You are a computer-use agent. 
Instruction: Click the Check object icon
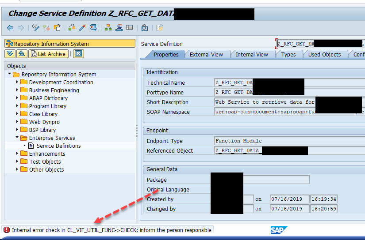tap(72, 28)
